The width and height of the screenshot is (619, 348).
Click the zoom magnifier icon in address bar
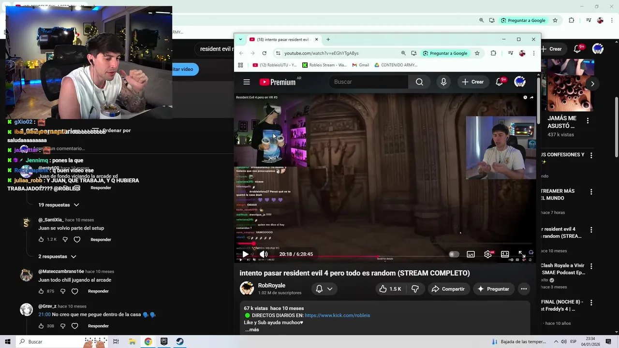pos(403,53)
